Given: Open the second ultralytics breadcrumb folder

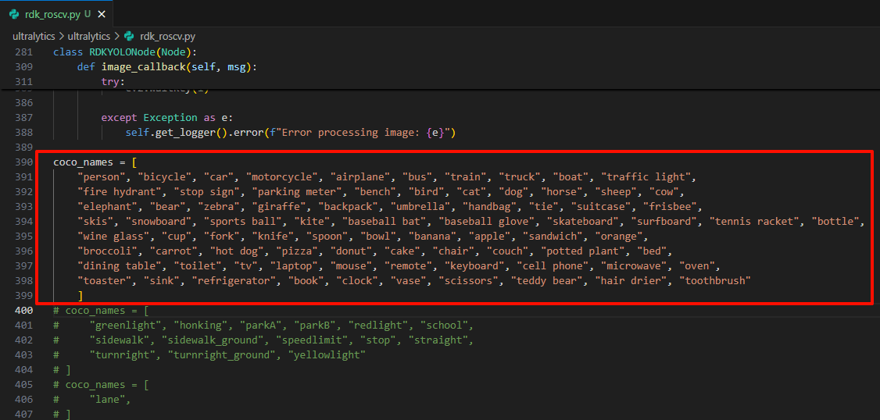Looking at the screenshot, I should coord(88,36).
